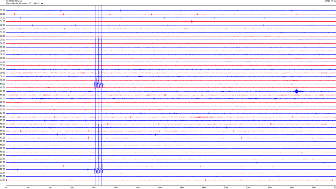The width and height of the screenshot is (336, 189).
Task: Click the blue calibration pulses on the 10:00 trace
Action: pos(99,85)
